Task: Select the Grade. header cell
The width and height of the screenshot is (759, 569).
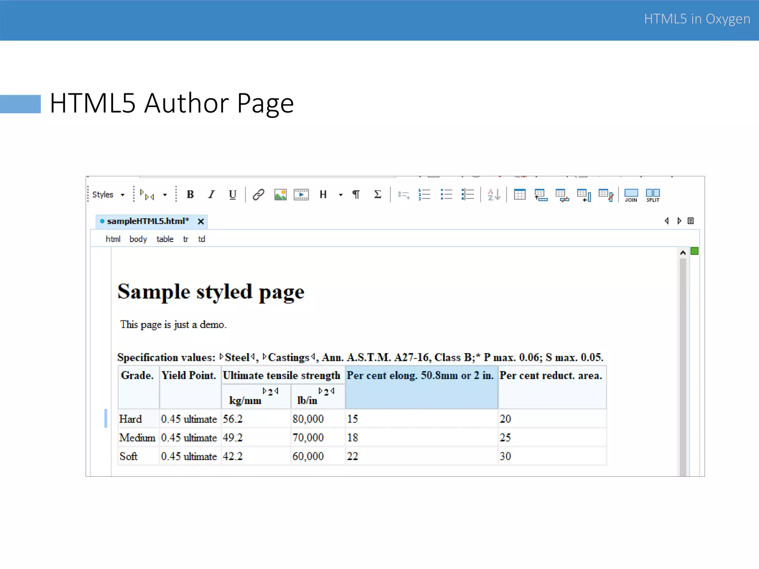Action: tap(139, 387)
